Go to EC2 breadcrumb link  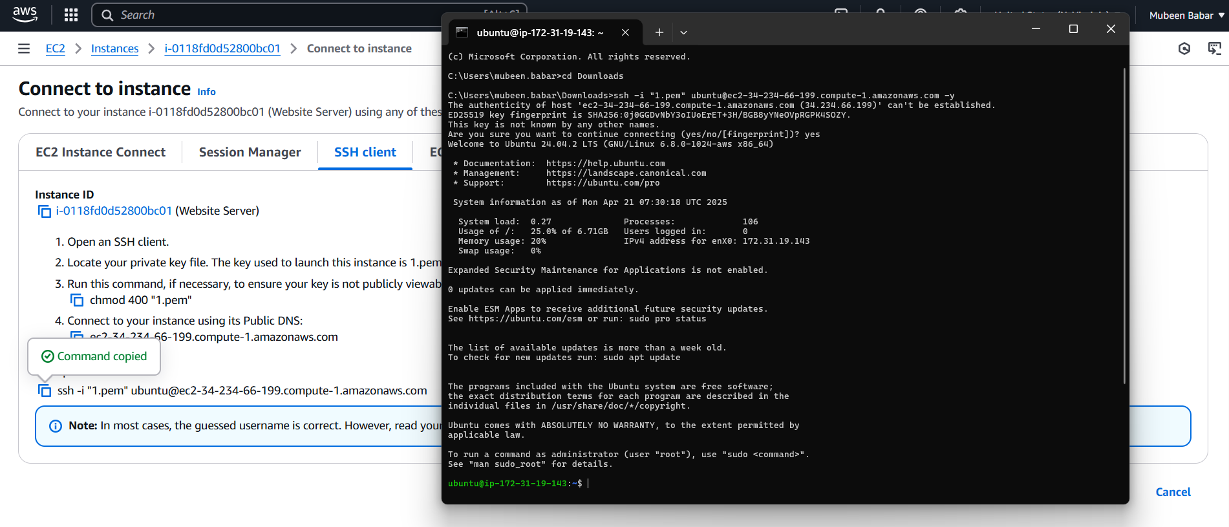[x=56, y=48]
